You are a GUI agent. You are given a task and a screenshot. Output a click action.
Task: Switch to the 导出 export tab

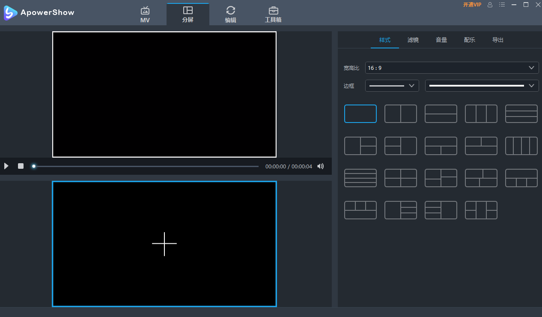(497, 39)
